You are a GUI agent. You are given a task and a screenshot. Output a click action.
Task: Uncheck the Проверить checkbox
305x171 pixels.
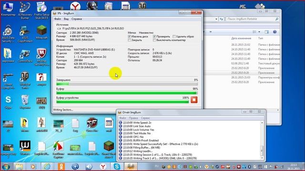pos(154,37)
